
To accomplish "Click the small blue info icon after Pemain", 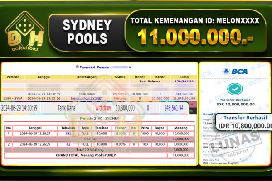I will 130,67.
